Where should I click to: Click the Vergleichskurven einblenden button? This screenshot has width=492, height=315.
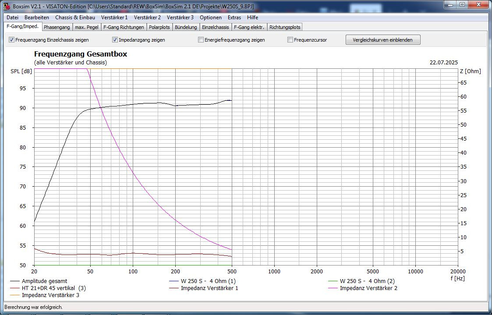(383, 40)
